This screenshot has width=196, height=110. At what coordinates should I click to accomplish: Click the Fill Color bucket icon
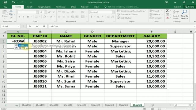44,16
